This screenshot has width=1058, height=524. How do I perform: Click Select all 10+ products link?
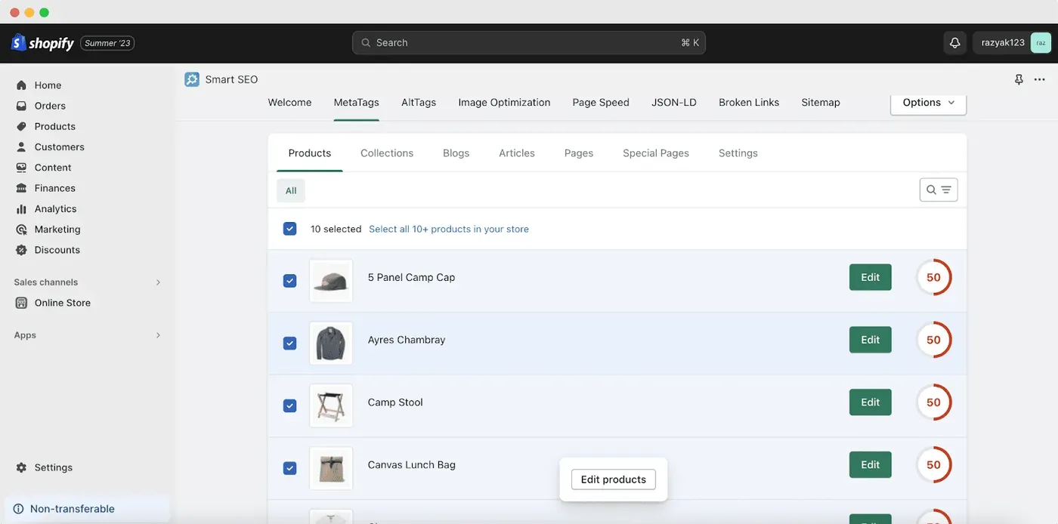[449, 229]
